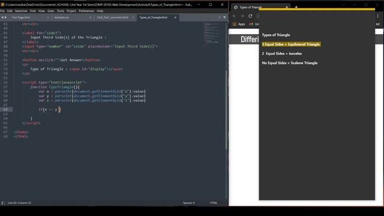Select the Types of Triangle browser tab
The image size is (384, 216).
pos(251,7)
